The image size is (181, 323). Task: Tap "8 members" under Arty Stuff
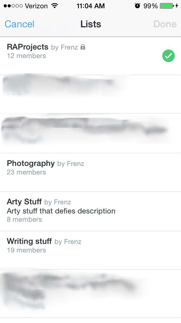click(24, 219)
